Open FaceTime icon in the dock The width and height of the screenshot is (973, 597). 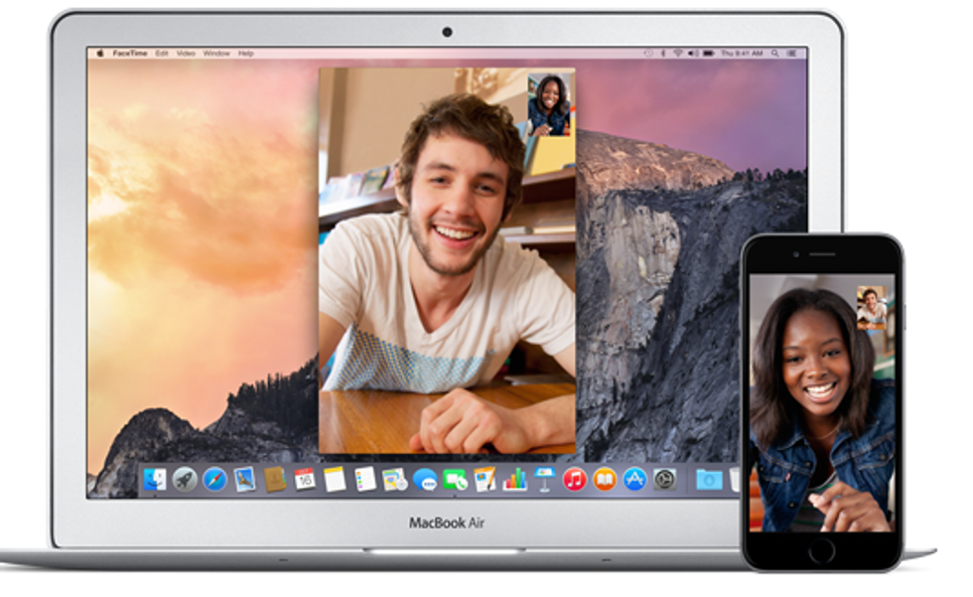coord(455,480)
